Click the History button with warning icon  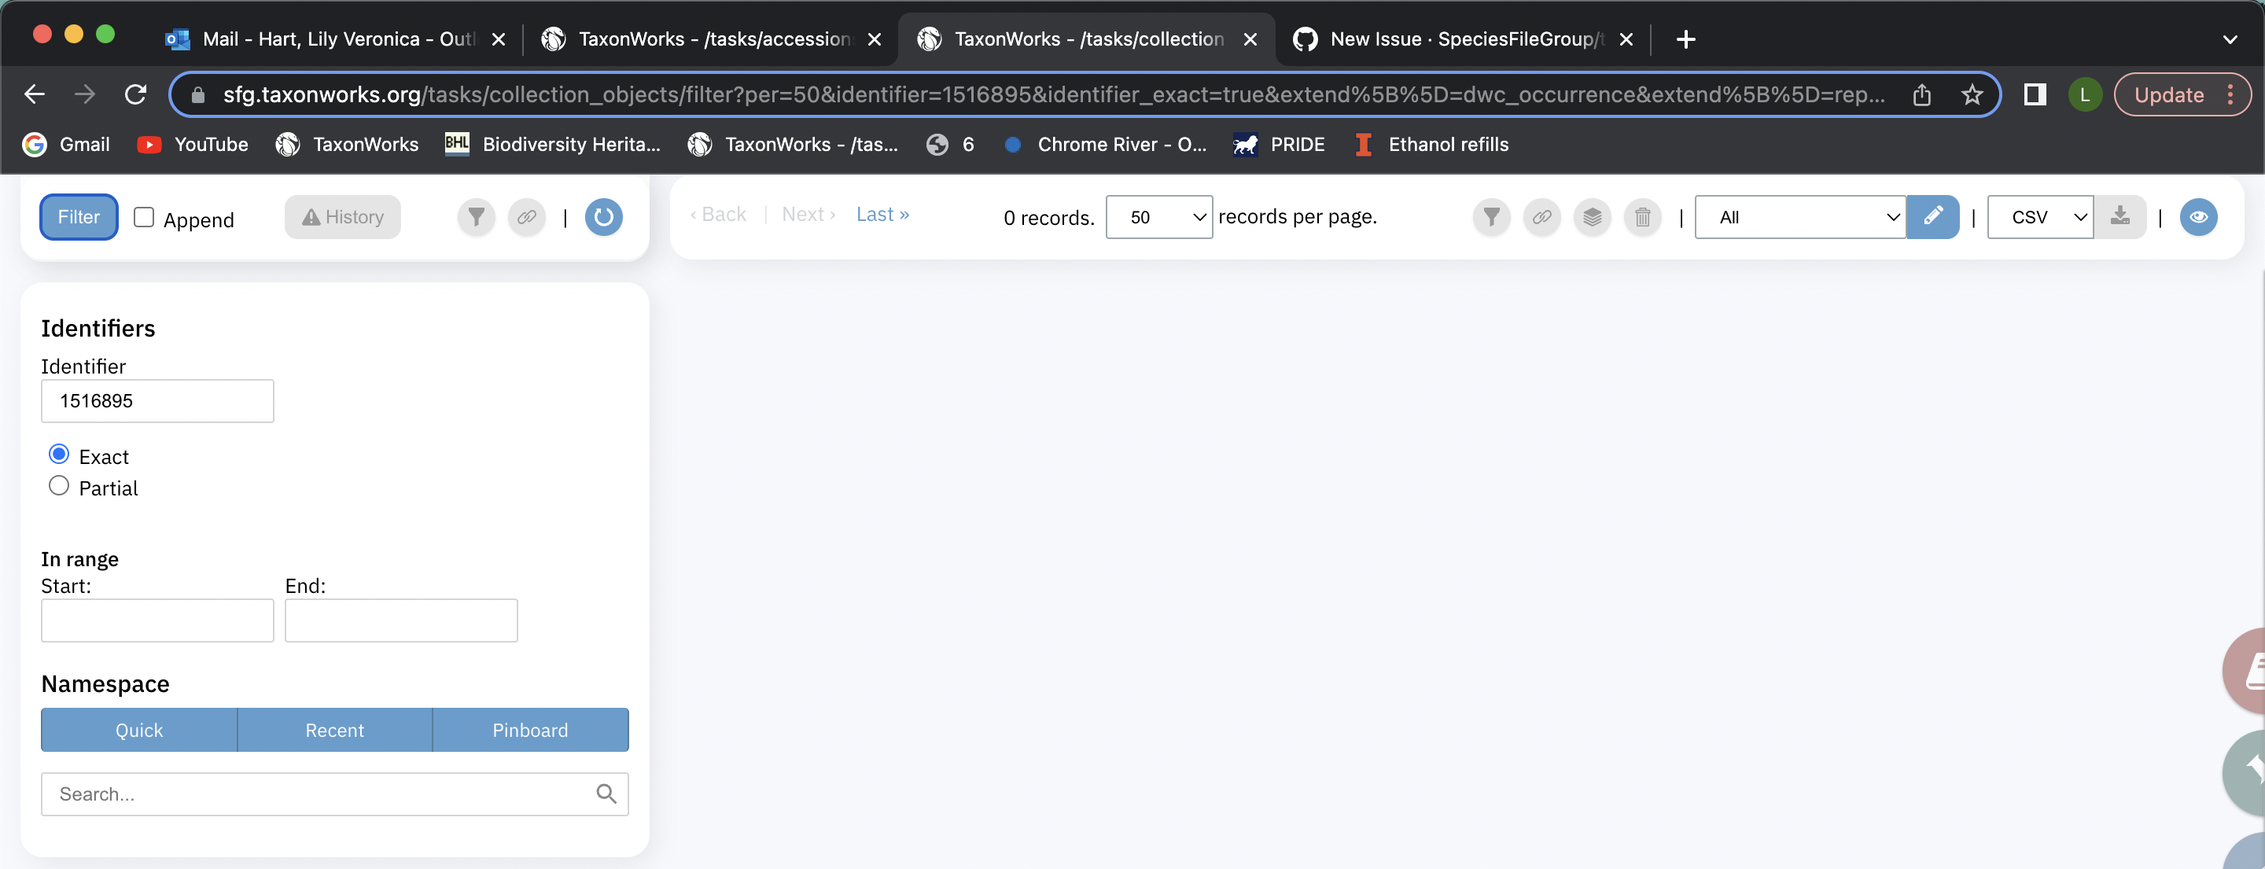[342, 216]
